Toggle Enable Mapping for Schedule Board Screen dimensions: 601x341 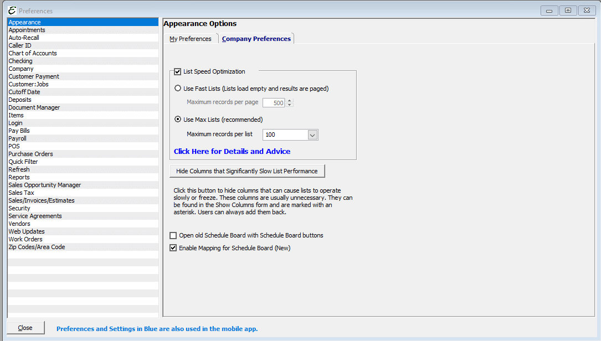pos(173,249)
